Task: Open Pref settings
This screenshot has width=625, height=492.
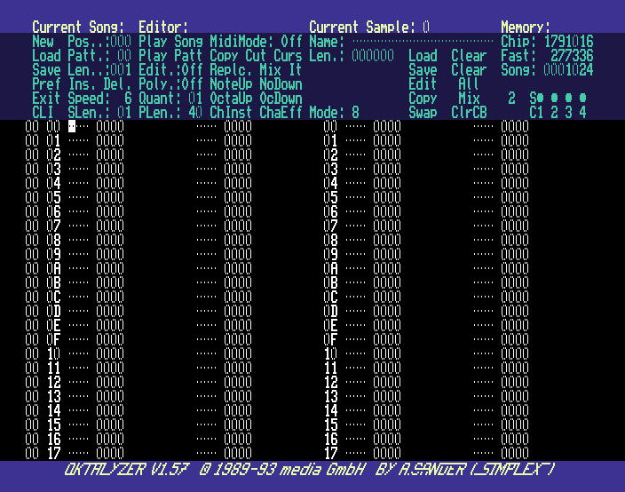Action: pos(46,84)
